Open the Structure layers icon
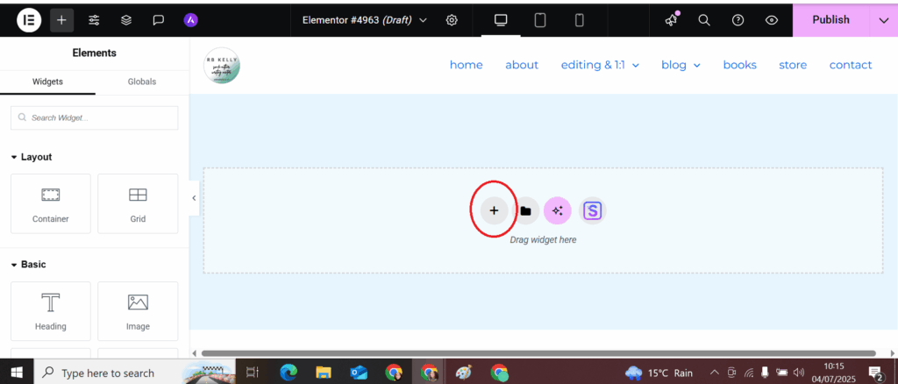Screen dimensions: 898x384 126,20
